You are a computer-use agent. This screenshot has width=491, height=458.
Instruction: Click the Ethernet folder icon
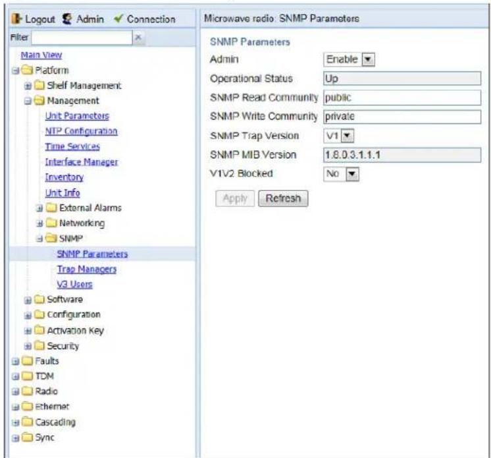point(28,407)
